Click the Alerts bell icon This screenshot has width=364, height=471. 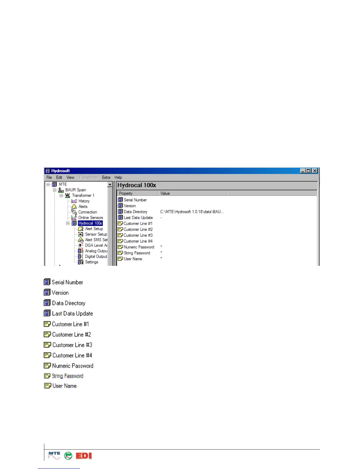tap(74, 207)
